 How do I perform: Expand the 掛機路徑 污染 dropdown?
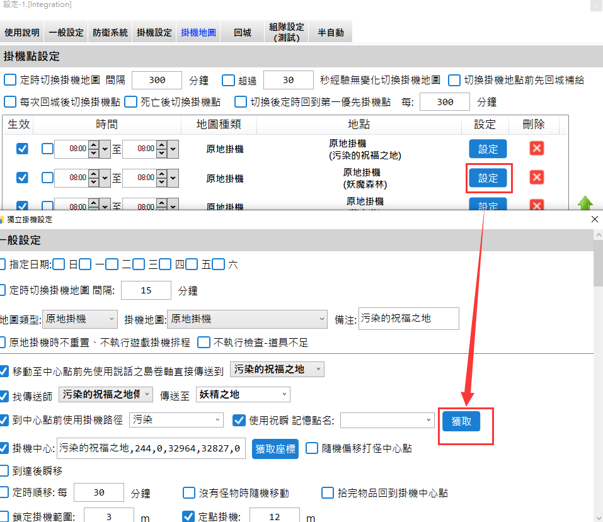click(176, 420)
